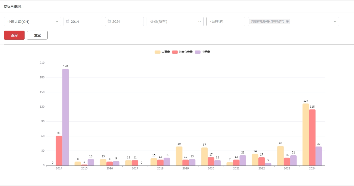Click the 代理机构 input field
Viewport: 354px width, 186px height.
226,22
